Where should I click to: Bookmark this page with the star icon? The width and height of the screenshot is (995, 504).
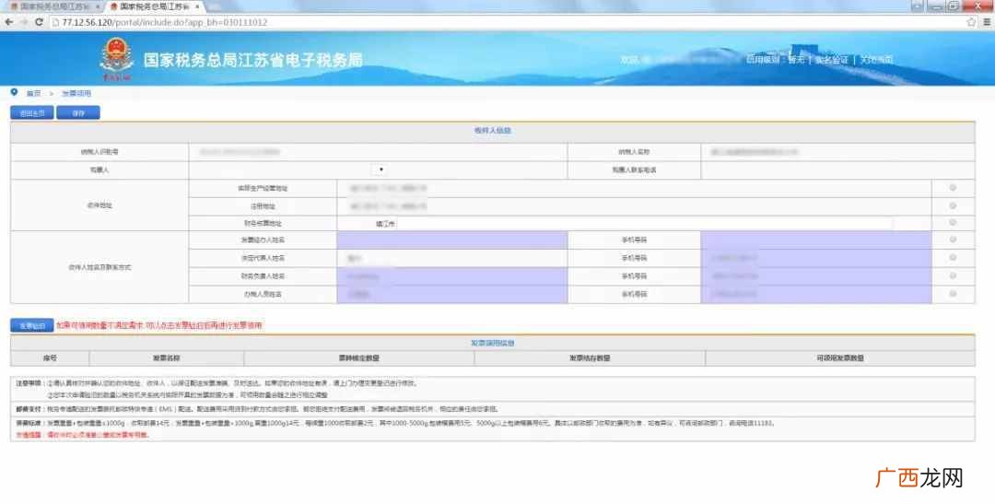(971, 22)
